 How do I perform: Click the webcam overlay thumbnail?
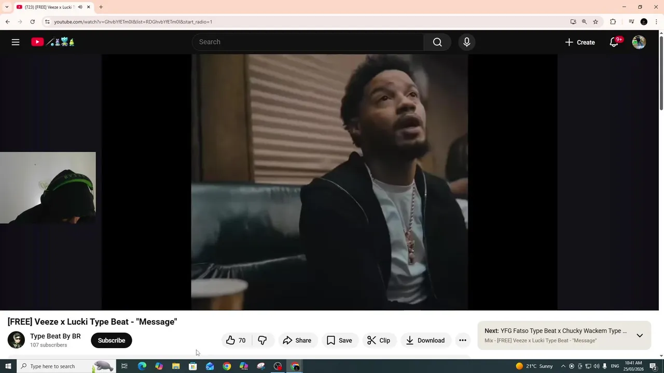click(48, 188)
